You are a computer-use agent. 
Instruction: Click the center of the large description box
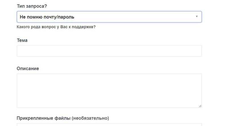coord(109,91)
